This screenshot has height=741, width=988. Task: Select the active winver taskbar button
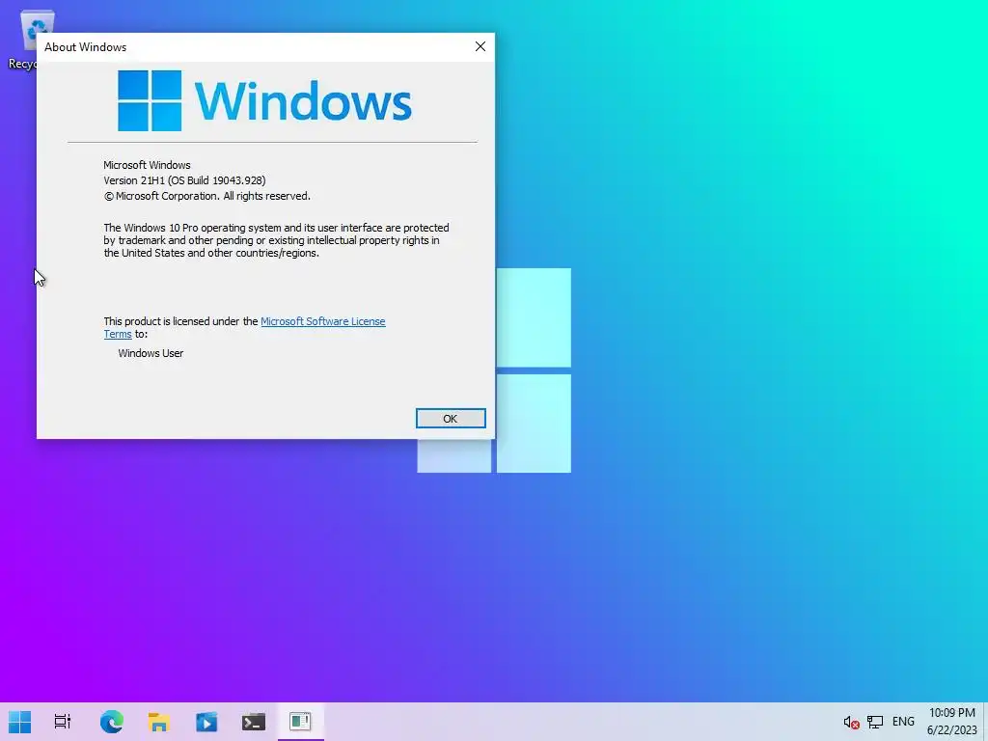pos(301,722)
